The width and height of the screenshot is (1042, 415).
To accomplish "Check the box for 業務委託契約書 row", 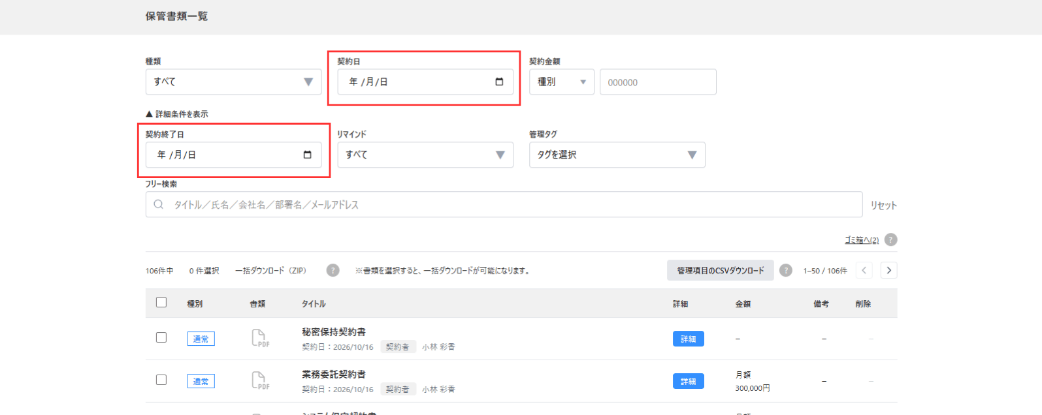I will click(161, 380).
